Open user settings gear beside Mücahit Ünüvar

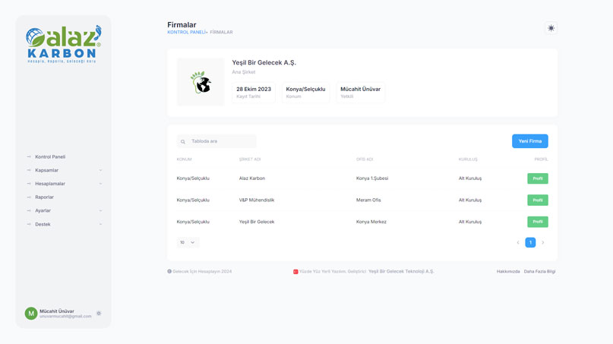click(x=99, y=313)
